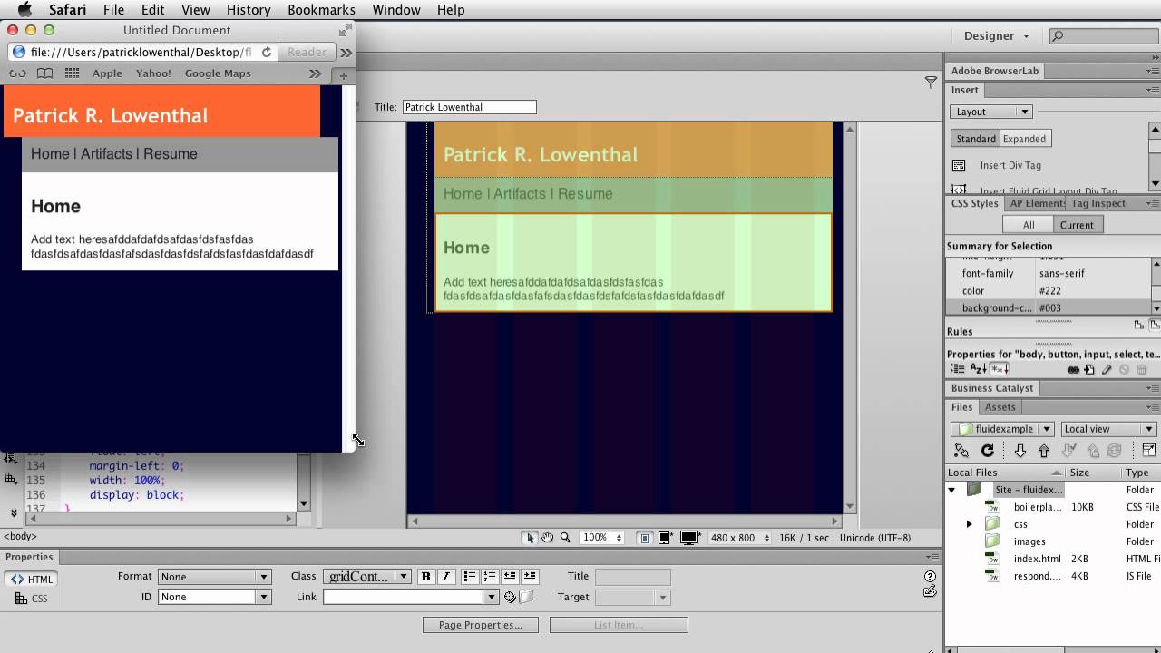This screenshot has height=653, width=1161.
Task: Select Expanded mode in Insert panel
Action: click(x=1025, y=139)
